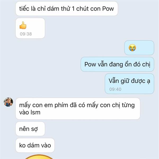
Task: Tap the word 'phím' in the received message
Action: pos(61,105)
